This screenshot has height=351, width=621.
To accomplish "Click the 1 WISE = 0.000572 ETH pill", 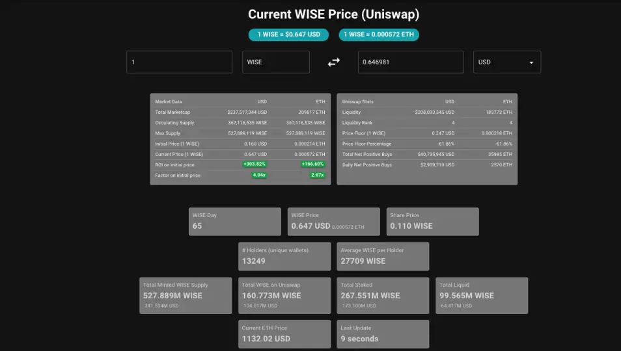I will (x=379, y=34).
